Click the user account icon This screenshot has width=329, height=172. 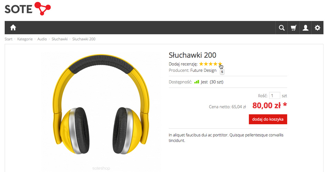306,28
